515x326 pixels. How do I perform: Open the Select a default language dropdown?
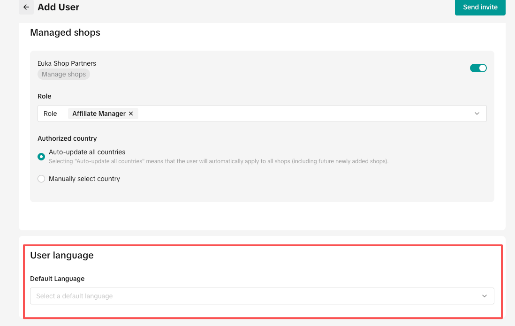click(x=262, y=296)
